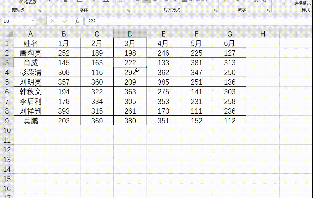Select row 10 header
Viewport: 313px width, 198px height.
(7, 130)
